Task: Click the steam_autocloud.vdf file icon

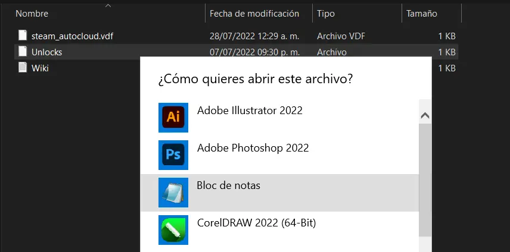Action: point(23,35)
